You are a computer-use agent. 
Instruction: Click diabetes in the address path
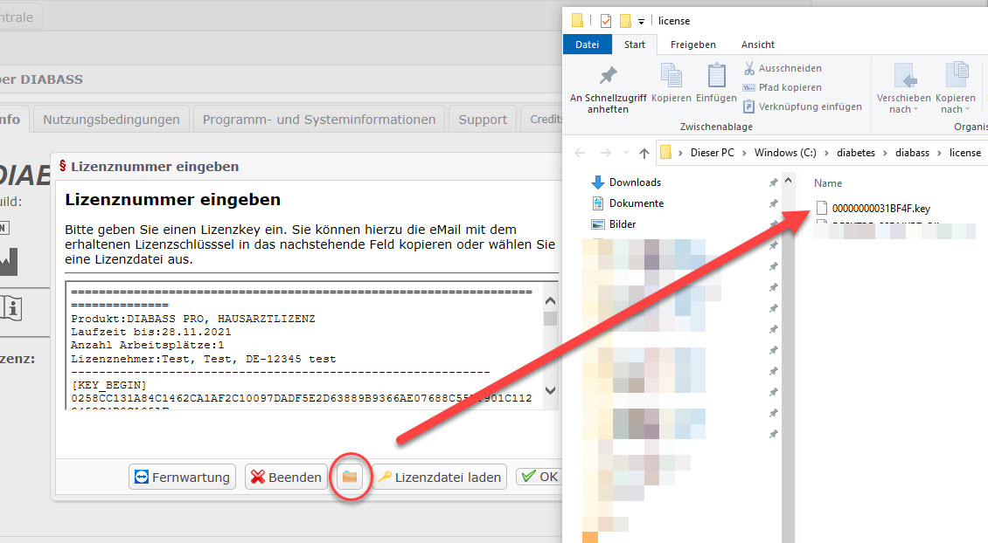click(856, 152)
